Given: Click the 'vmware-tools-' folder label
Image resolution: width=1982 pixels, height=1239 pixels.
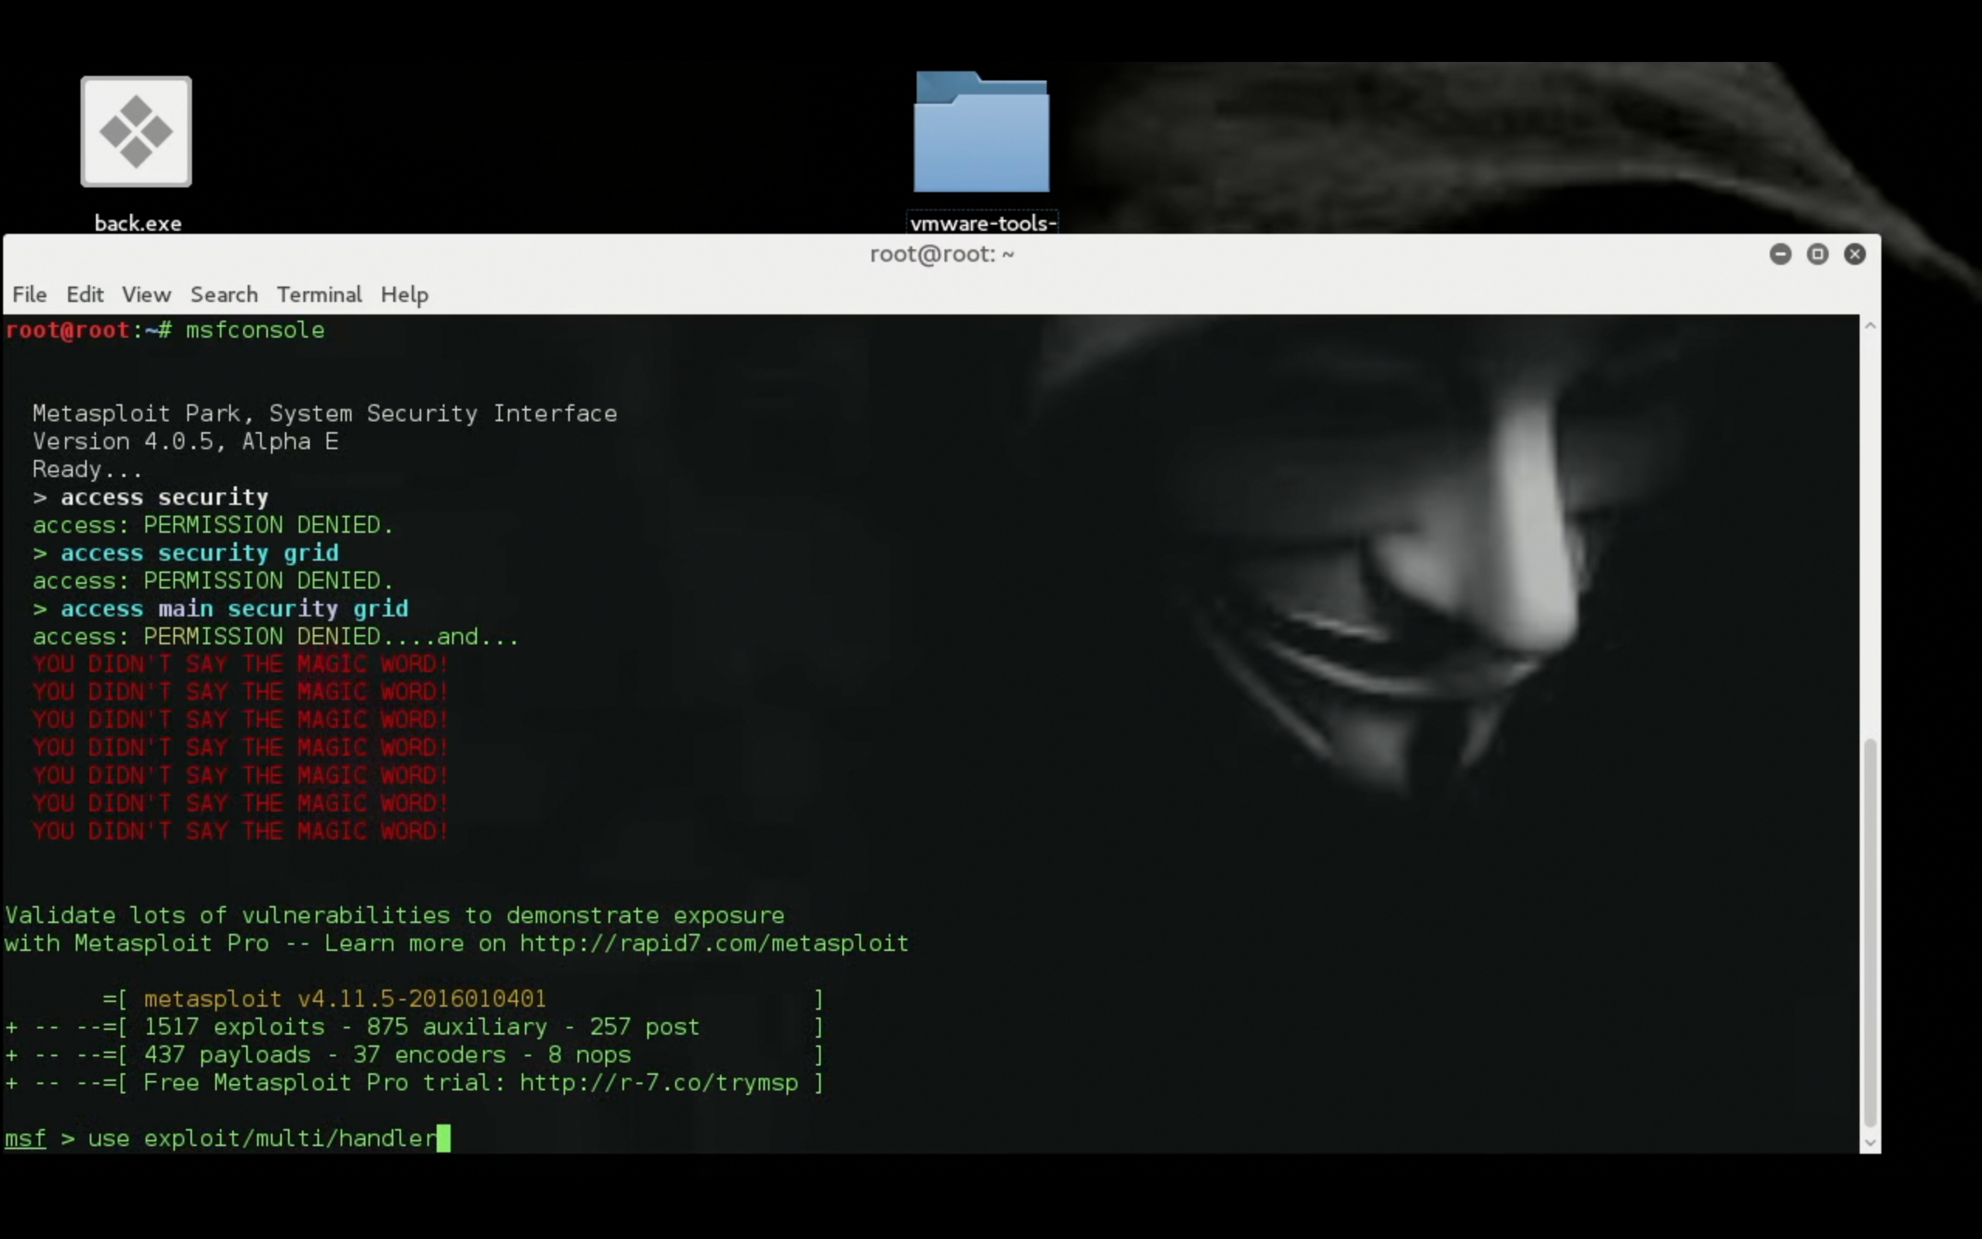Looking at the screenshot, I should [982, 223].
